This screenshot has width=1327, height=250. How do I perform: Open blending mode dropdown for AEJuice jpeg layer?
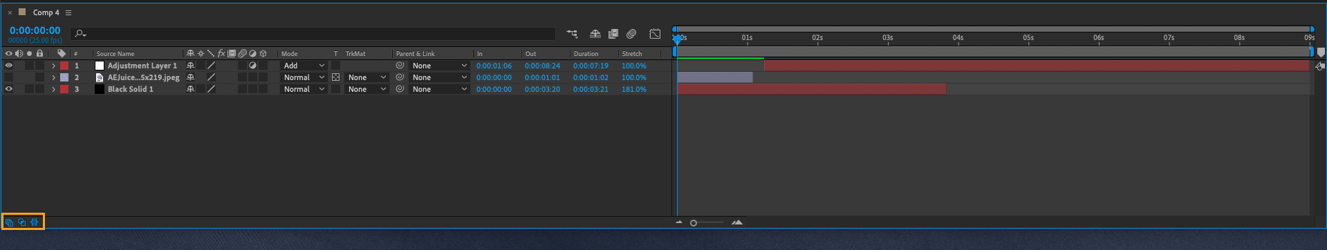tap(303, 77)
